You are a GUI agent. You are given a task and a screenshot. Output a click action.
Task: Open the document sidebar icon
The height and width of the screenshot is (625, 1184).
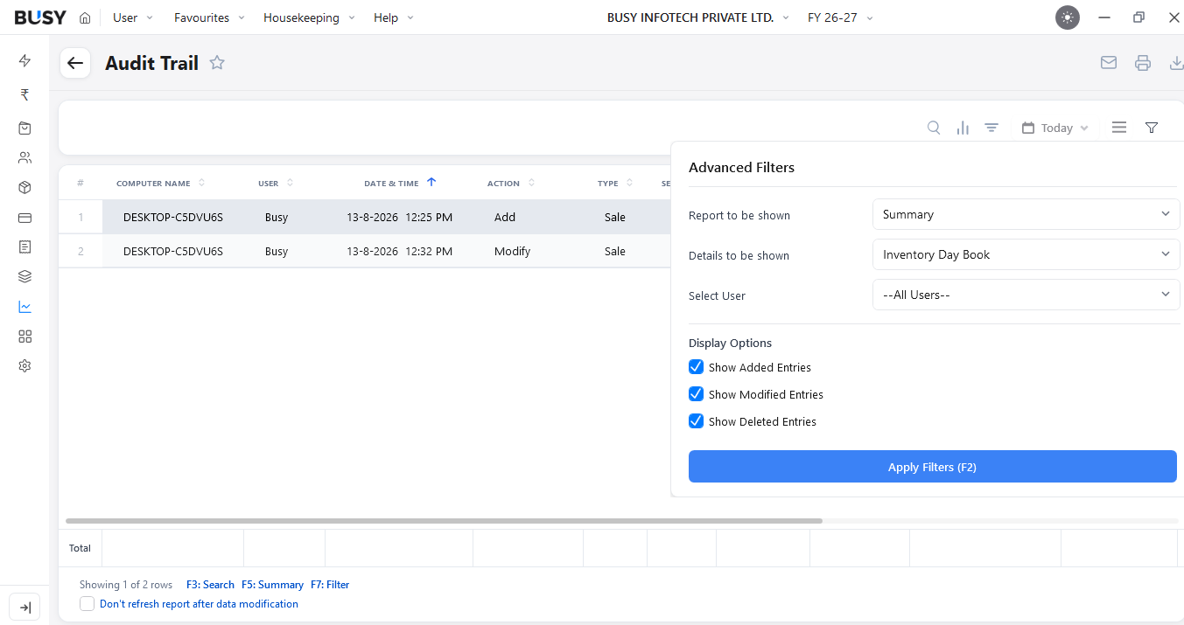click(x=25, y=247)
